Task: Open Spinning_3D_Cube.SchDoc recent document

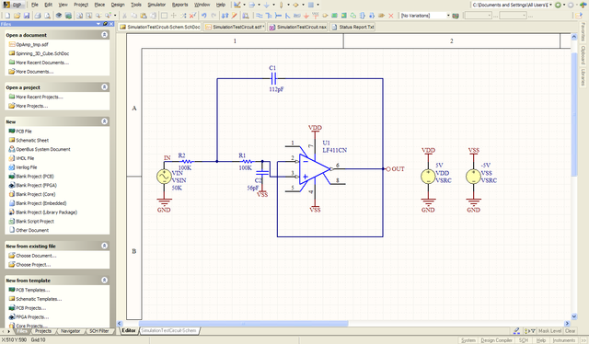Action: click(42, 53)
